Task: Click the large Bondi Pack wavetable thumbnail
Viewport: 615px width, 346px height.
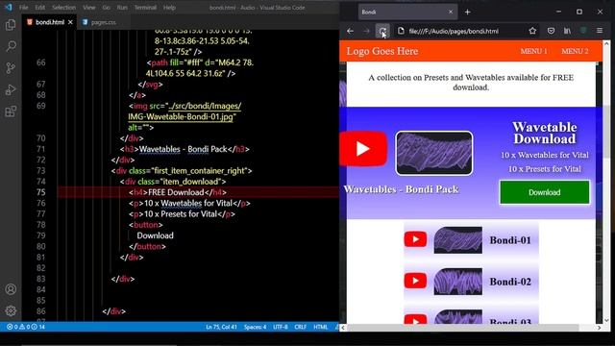Action: pyautogui.click(x=434, y=154)
